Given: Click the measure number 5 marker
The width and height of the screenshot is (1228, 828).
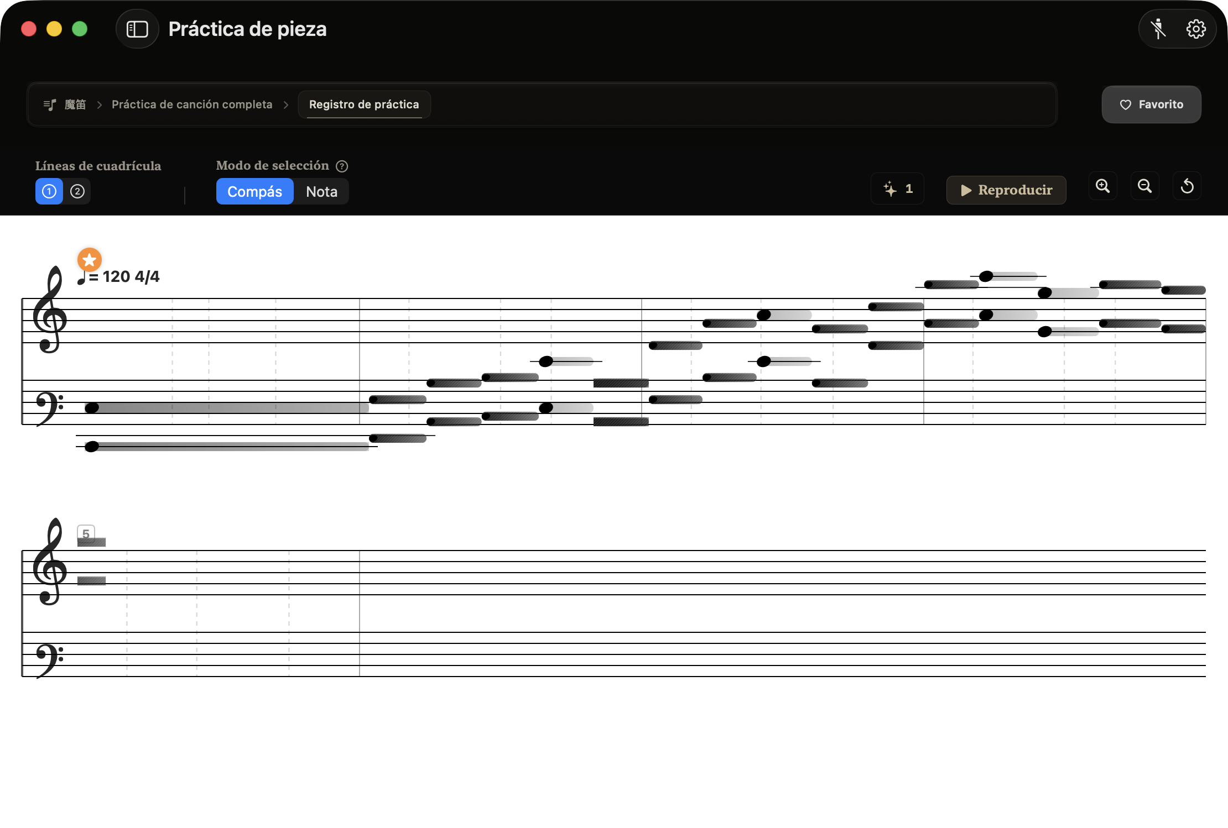Looking at the screenshot, I should point(86,533).
